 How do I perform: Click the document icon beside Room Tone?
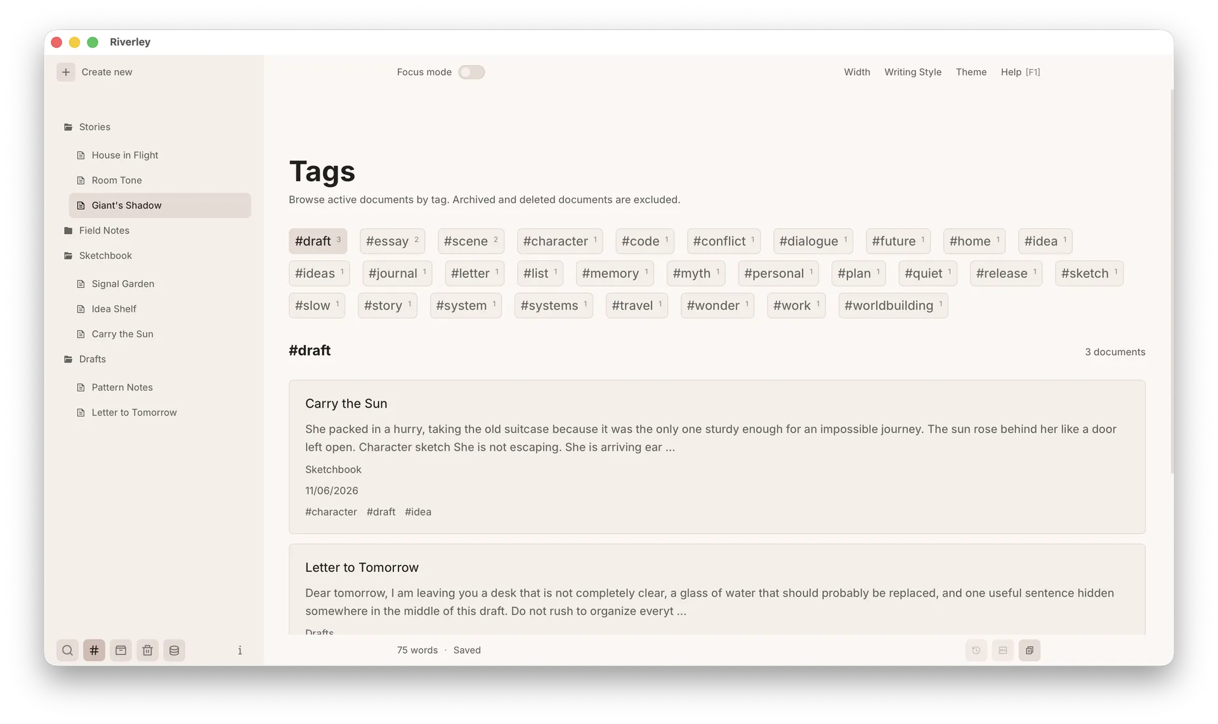81,181
